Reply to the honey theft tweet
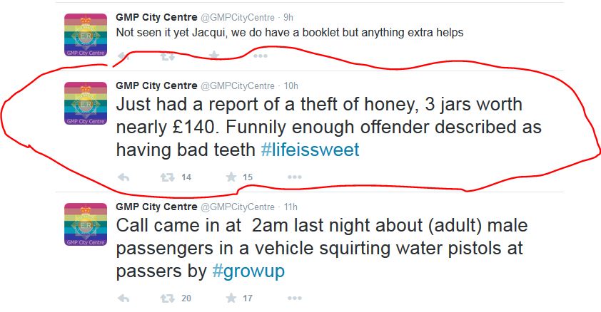Screen dimensions: 601x312 click(123, 177)
